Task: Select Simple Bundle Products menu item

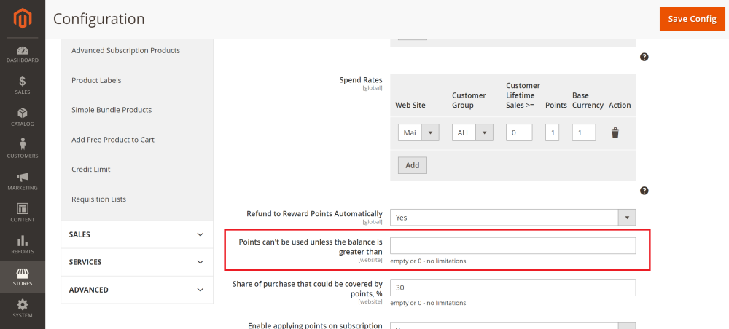Action: [112, 110]
